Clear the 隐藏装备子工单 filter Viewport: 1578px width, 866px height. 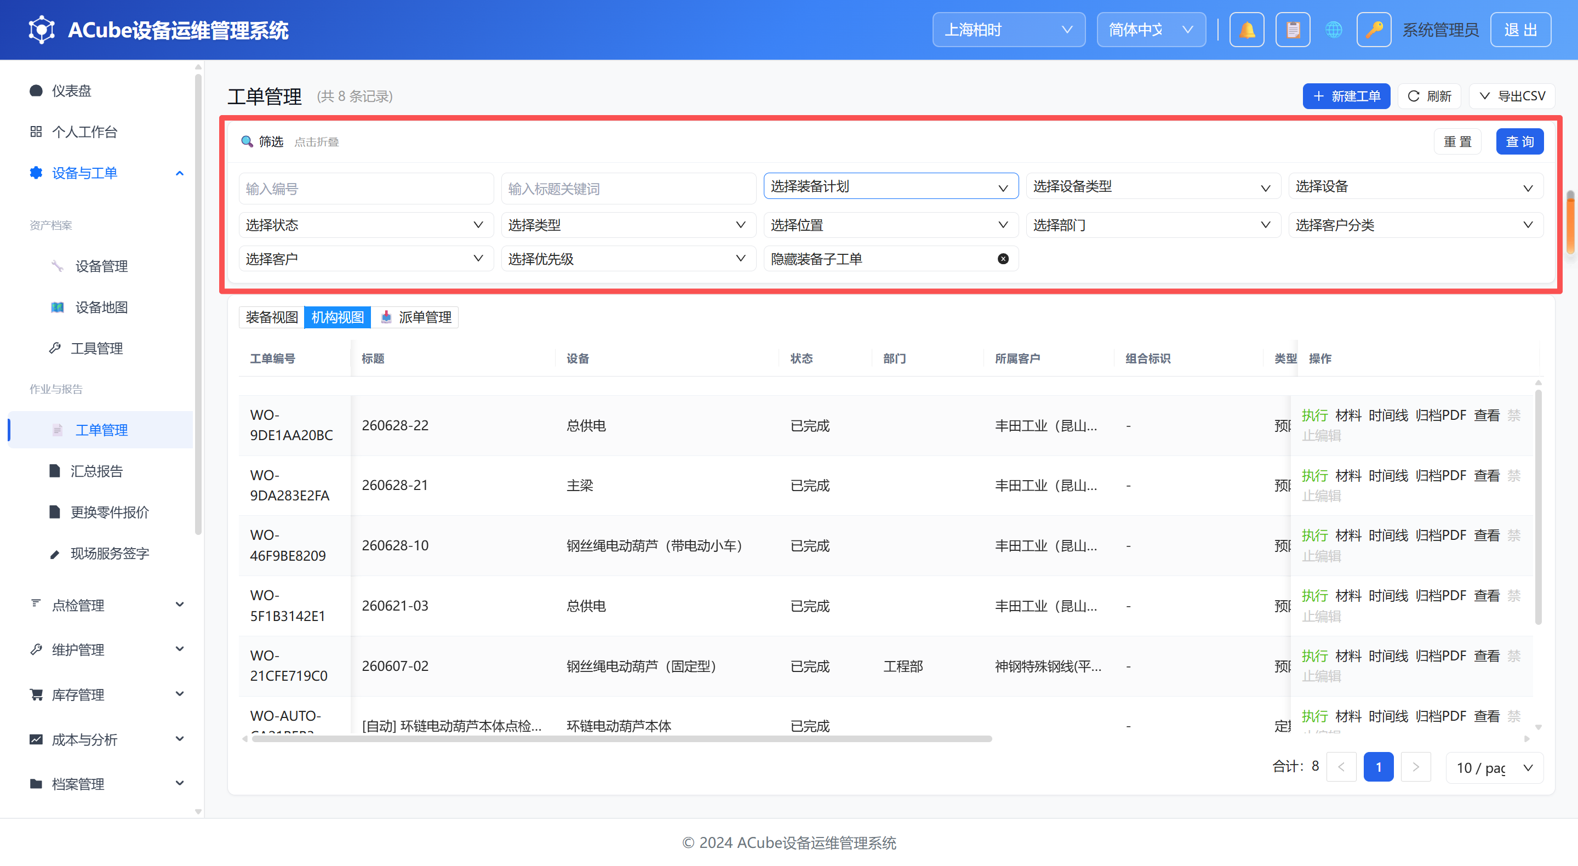click(x=1003, y=259)
